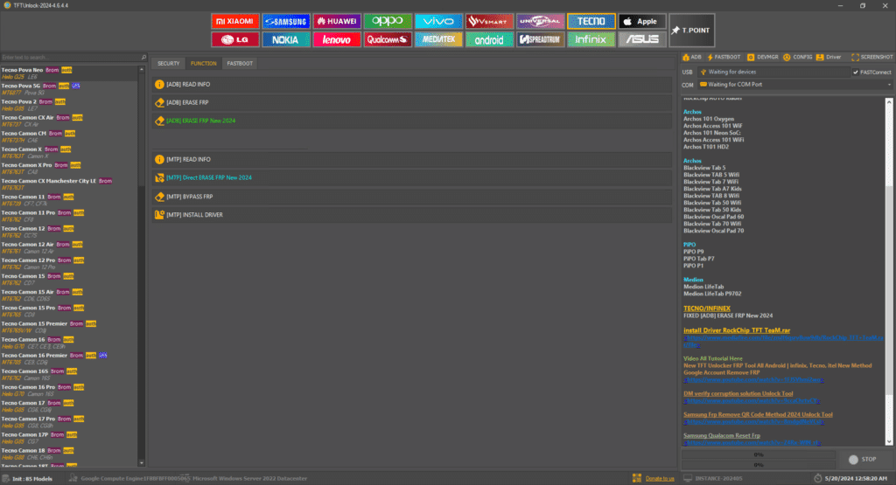896x485 pixels.
Task: Open DM verify corruption solution Unlock Tool link
Action: (738, 394)
